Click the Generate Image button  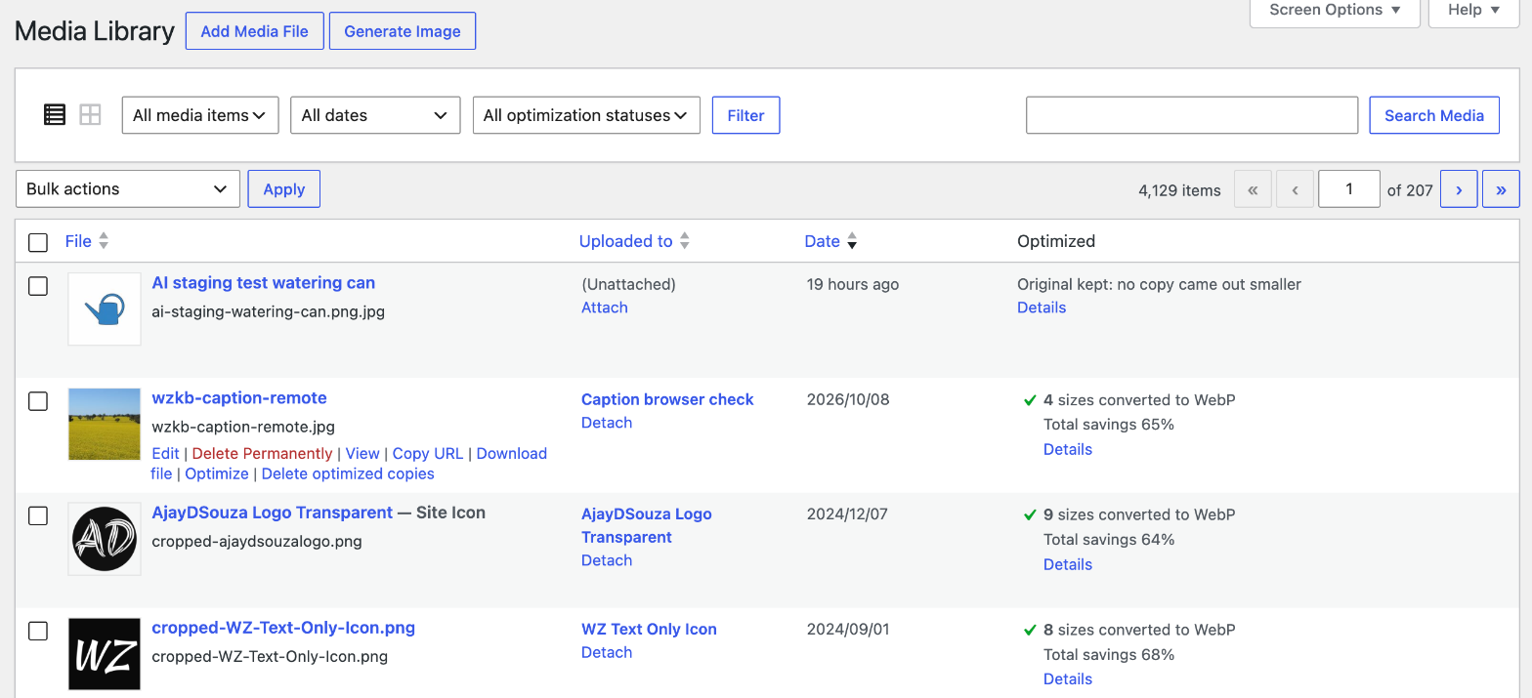pos(403,31)
